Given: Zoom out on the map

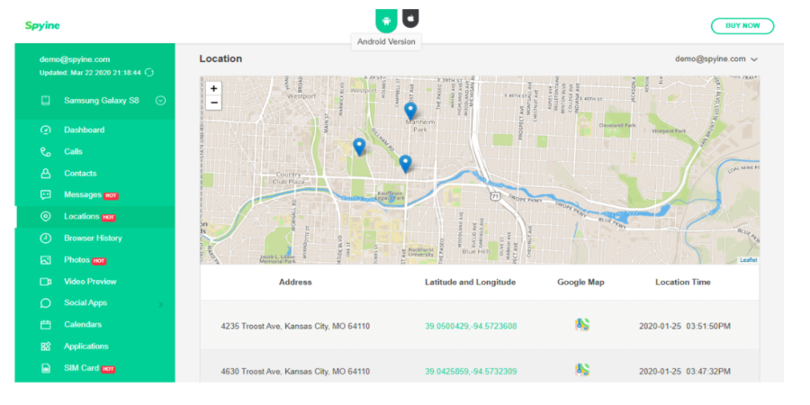Looking at the screenshot, I should pyautogui.click(x=213, y=103).
